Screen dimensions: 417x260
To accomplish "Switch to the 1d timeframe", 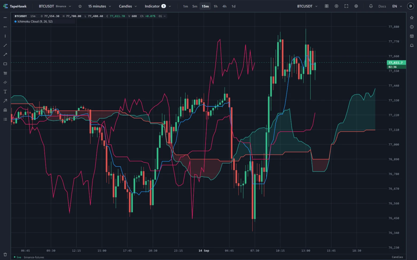I will click(234, 6).
